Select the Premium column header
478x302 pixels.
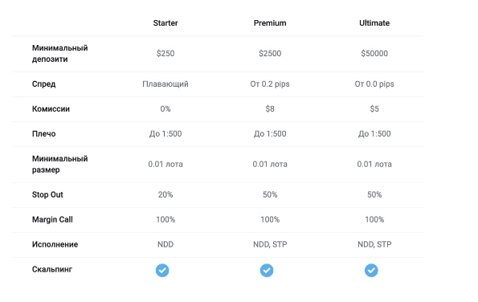[x=270, y=22]
